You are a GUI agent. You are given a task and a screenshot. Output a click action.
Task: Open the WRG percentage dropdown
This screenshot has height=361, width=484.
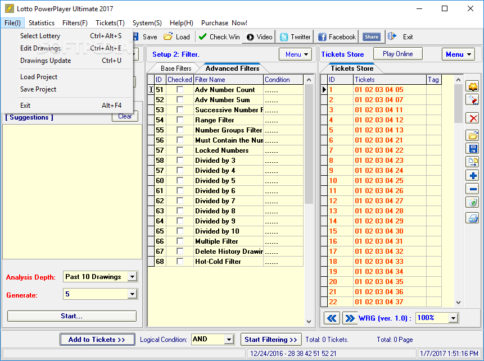(x=453, y=318)
